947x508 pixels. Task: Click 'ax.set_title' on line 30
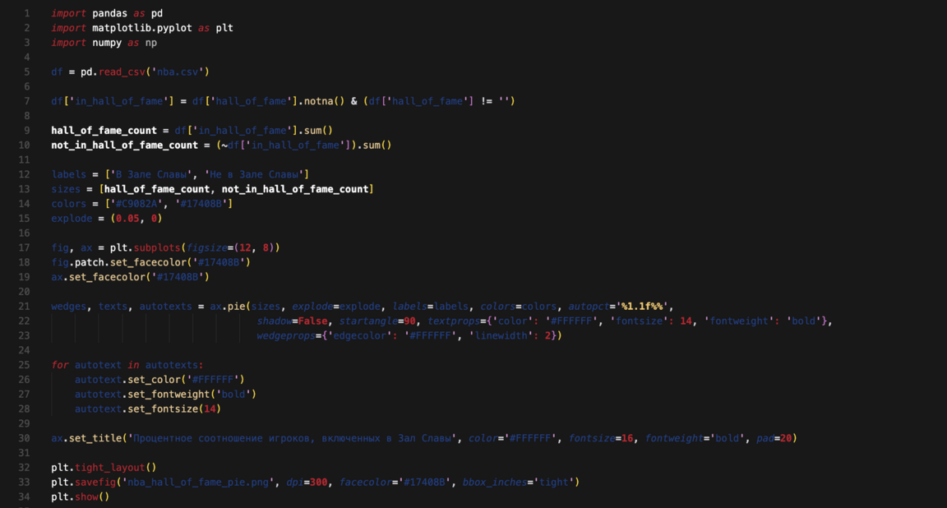86,438
